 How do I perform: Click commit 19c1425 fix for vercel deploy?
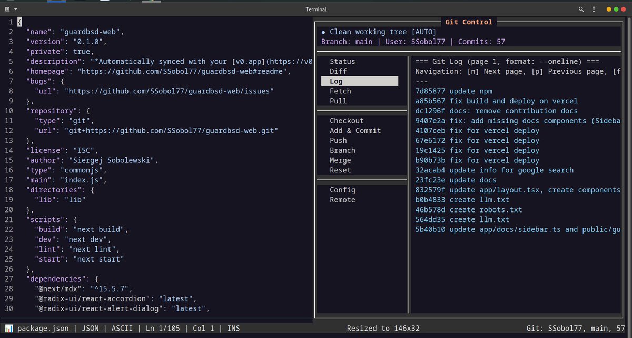[x=477, y=150]
